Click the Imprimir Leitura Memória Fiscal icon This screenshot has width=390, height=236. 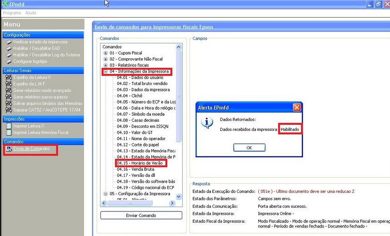pos(9,132)
